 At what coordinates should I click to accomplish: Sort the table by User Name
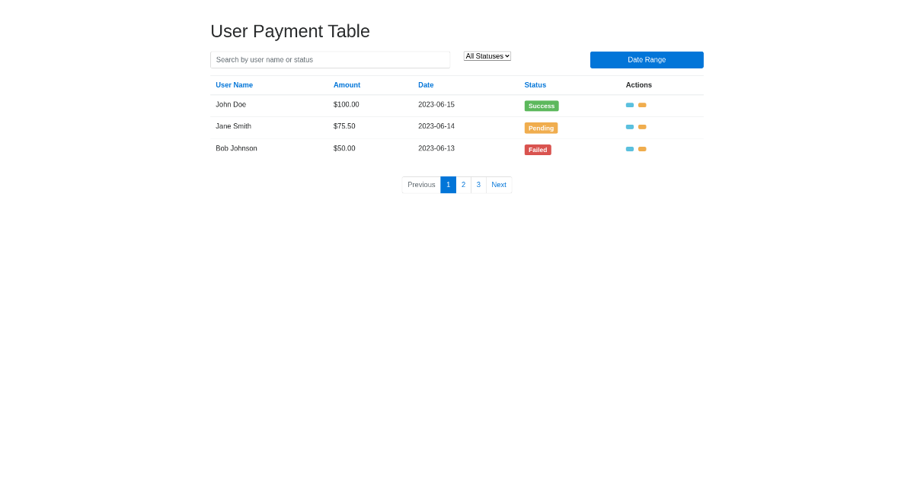[234, 84]
